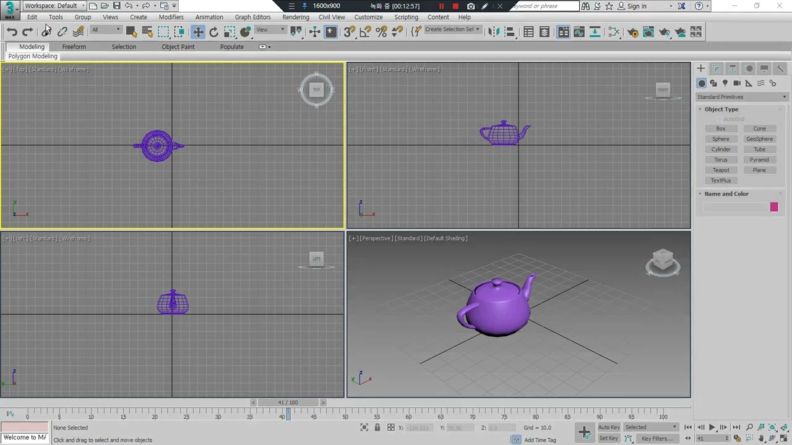Open the reference coordinate 'View' dropdown
The image size is (792, 445).
270,30
